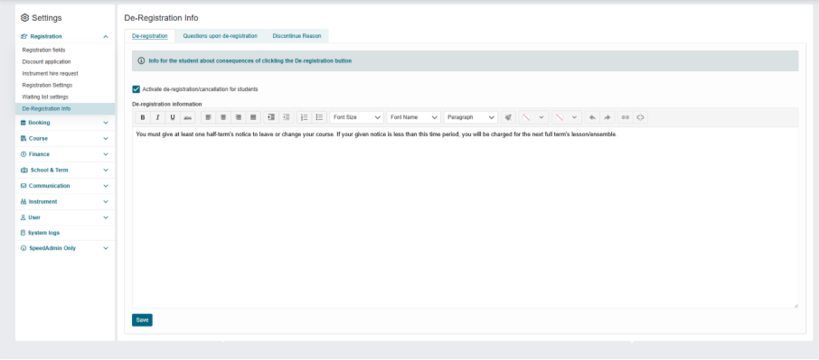The height and width of the screenshot is (360, 819).
Task: Open Registration fields settings
Action: [x=44, y=50]
